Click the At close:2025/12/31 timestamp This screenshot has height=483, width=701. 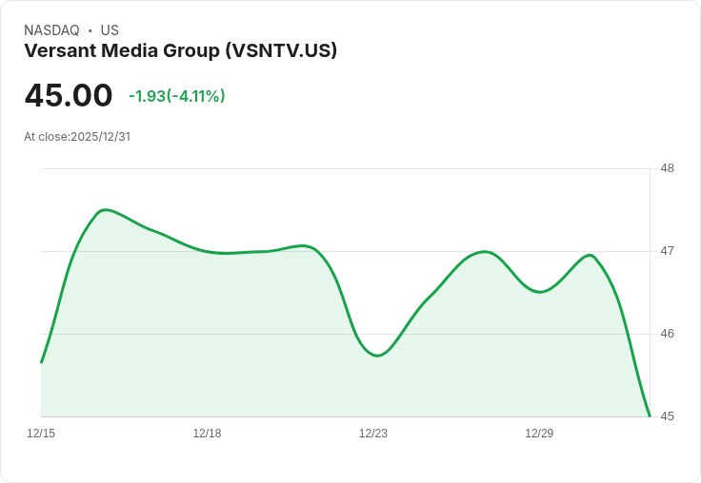coord(77,137)
